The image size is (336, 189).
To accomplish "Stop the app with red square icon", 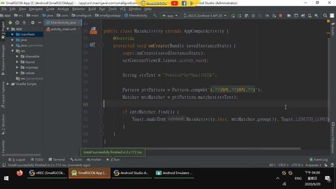I will point(280,16).
